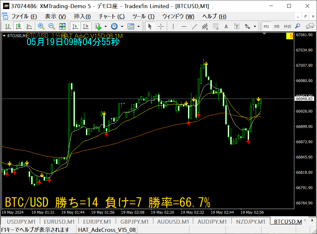
Task: Click the chart shift marker triangle
Action: pos(264,34)
